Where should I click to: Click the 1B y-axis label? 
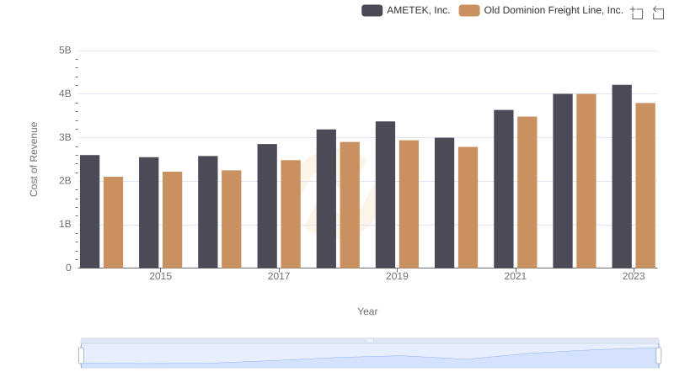pos(66,224)
